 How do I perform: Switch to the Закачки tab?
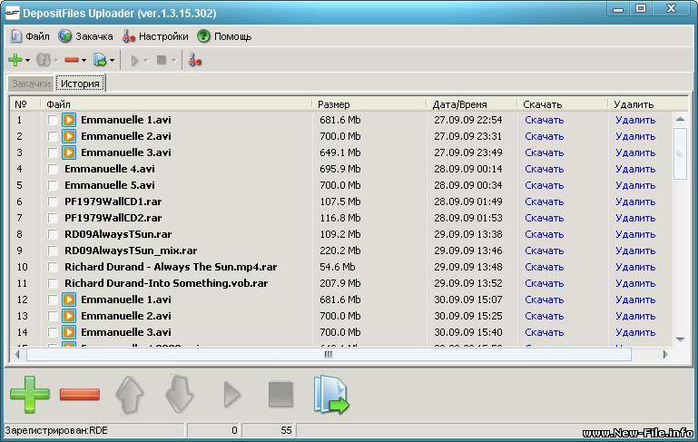(31, 83)
